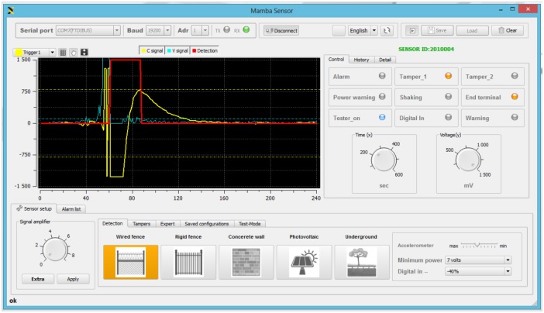Select the Concrete wall detection profile
Viewport: 544px width, 313px height.
tap(246, 262)
